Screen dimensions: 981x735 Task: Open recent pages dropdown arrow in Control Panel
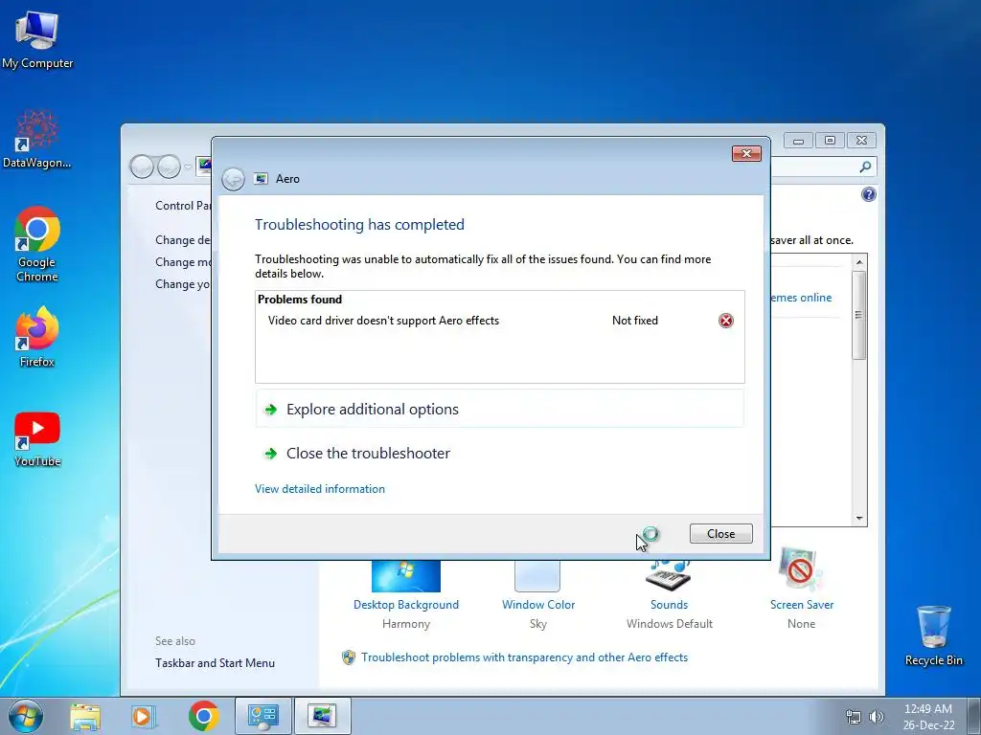coord(188,167)
